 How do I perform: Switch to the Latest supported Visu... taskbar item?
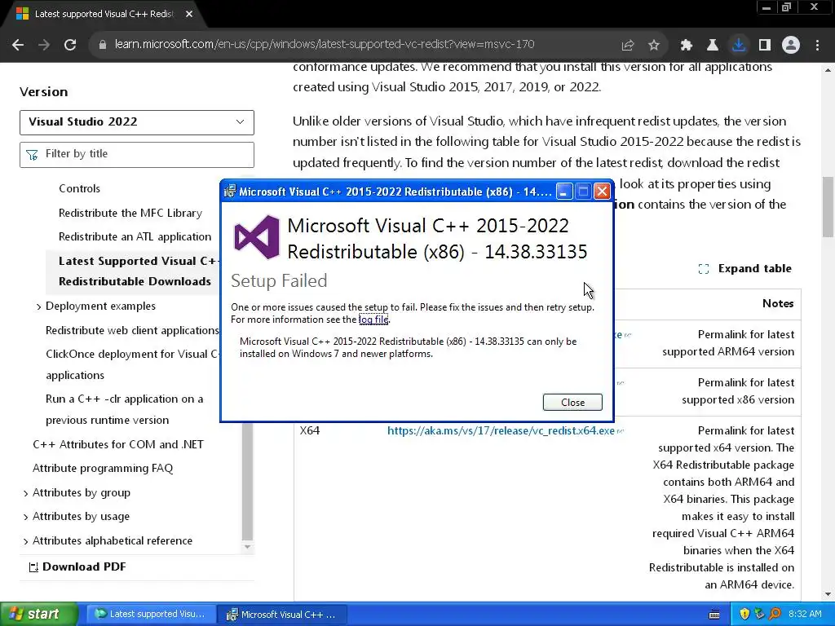[x=150, y=615]
